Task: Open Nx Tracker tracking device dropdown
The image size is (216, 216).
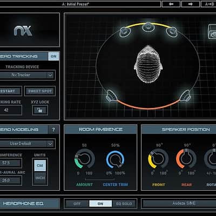Action: tap(27, 75)
